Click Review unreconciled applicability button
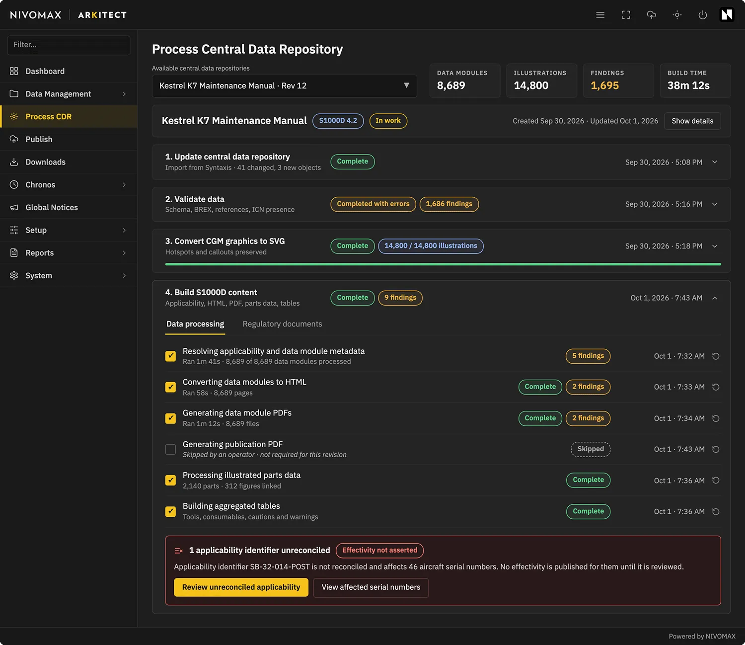Viewport: 745px width, 645px height. [241, 587]
